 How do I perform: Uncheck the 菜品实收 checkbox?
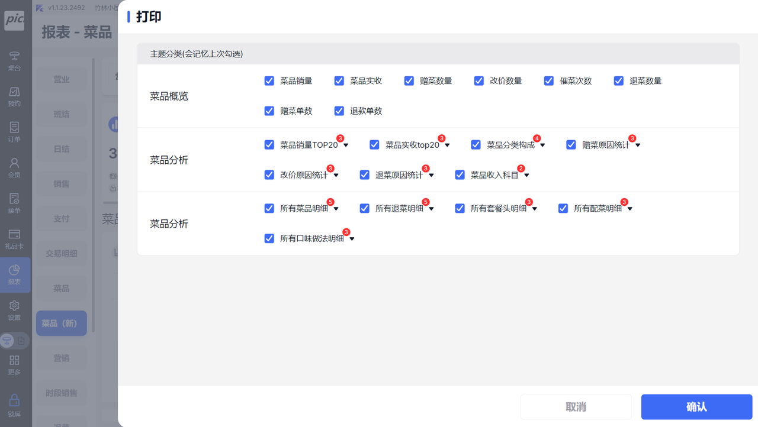click(339, 81)
